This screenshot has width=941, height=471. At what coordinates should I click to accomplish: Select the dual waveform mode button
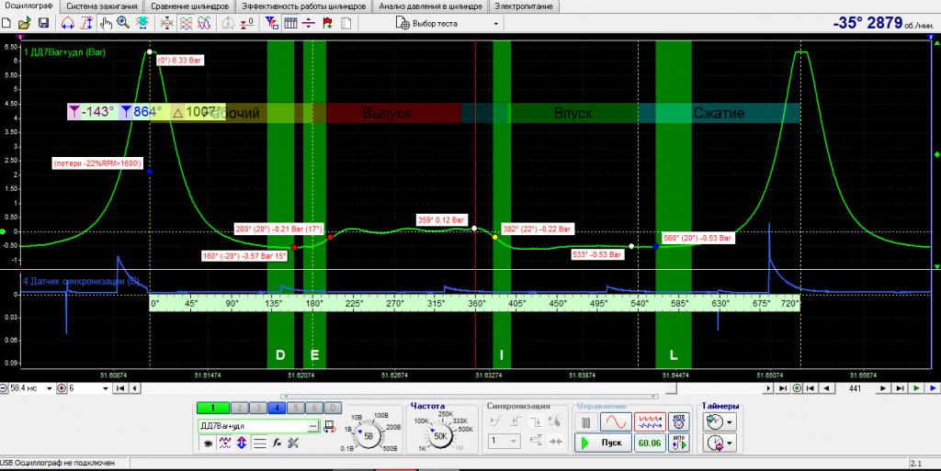point(650,422)
